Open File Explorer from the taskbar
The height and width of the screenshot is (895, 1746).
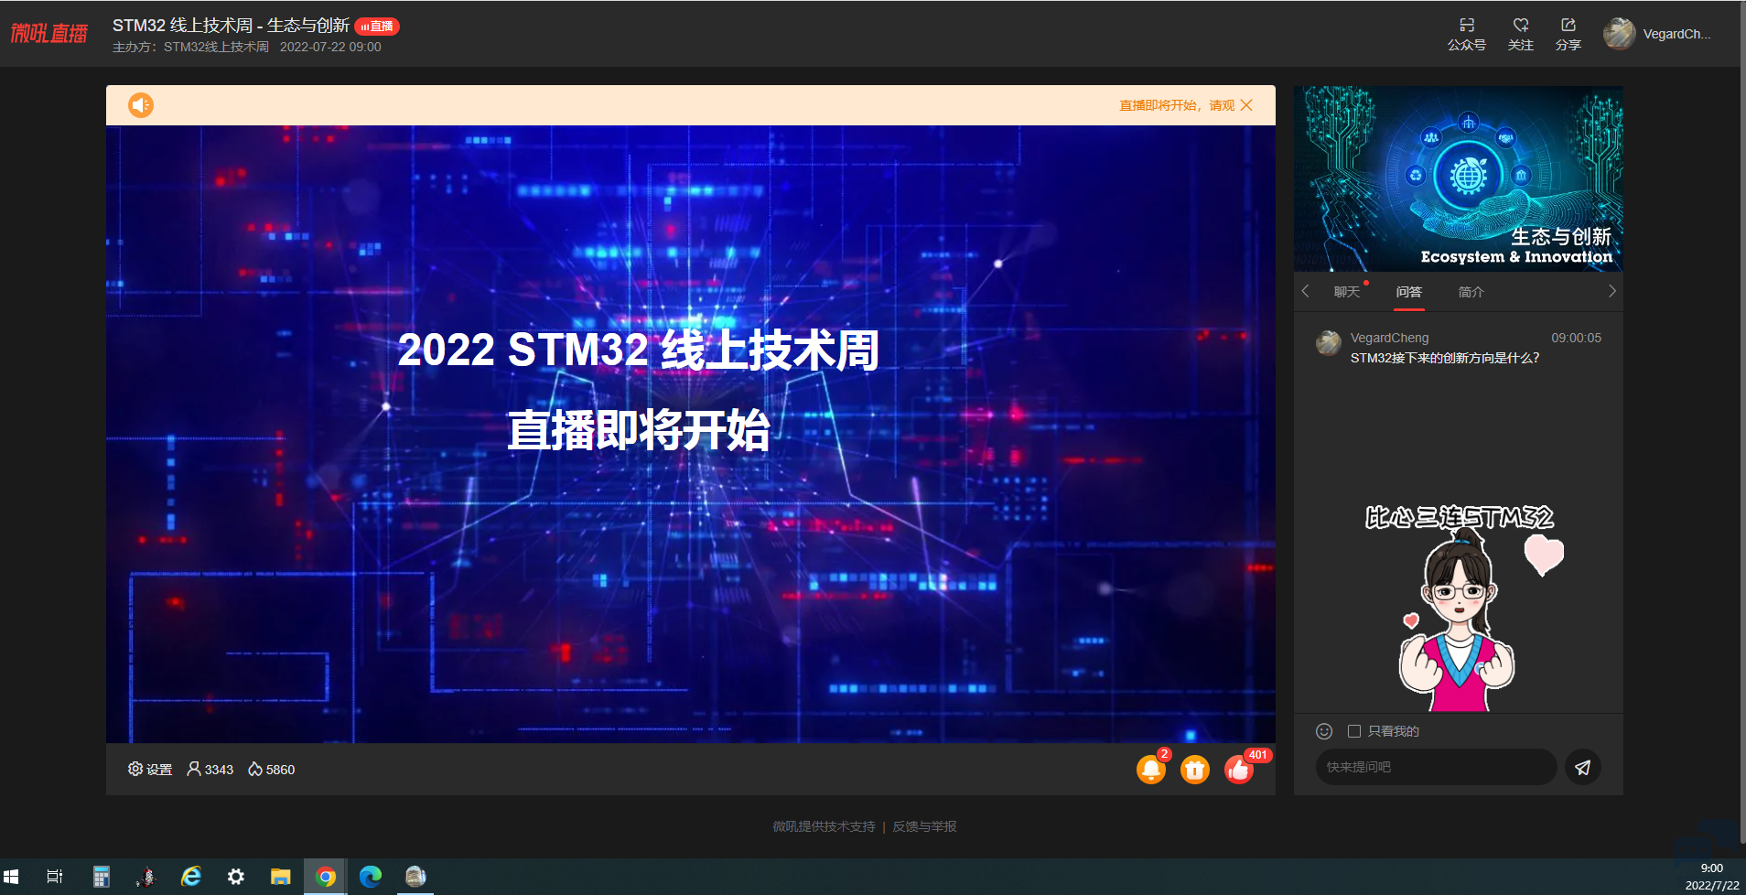pos(281,877)
